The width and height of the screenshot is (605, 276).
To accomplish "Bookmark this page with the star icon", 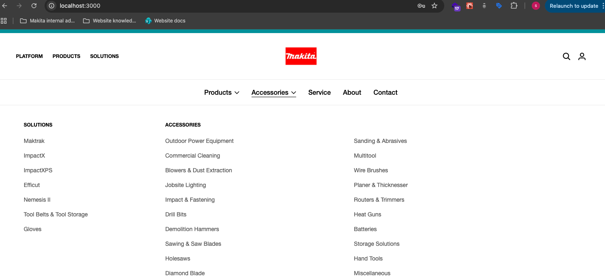I will tap(434, 6).
